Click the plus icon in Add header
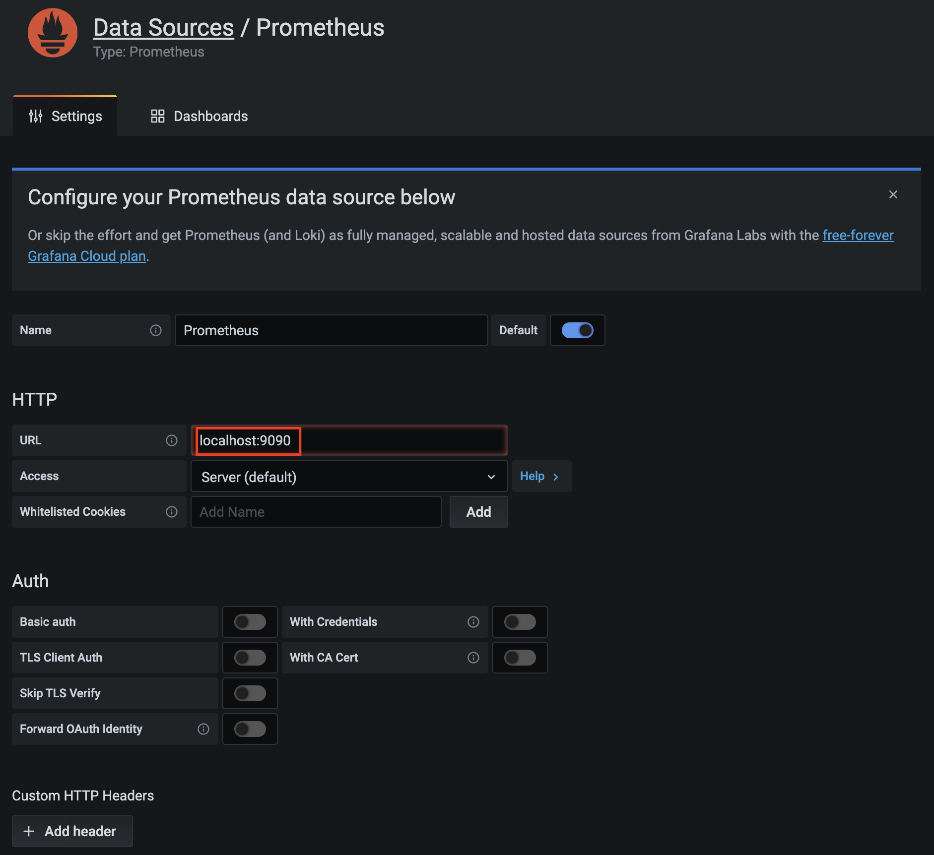This screenshot has height=855, width=934. click(29, 831)
